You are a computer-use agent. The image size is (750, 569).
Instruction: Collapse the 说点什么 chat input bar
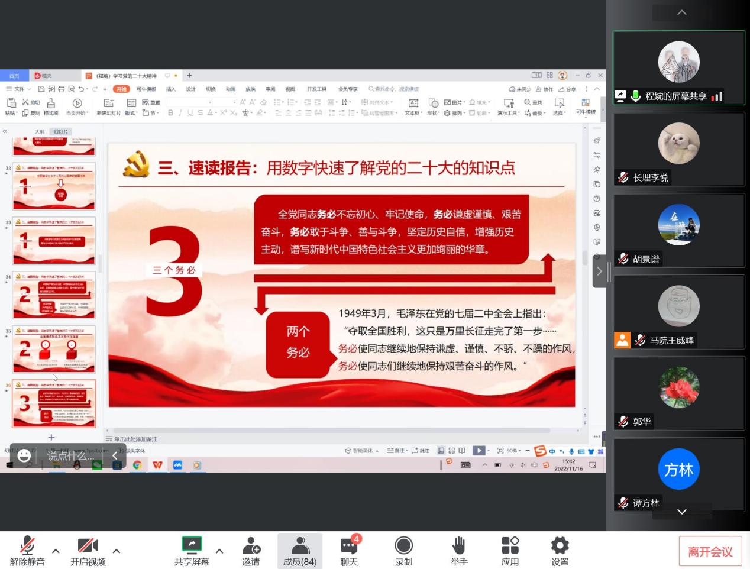(x=115, y=455)
